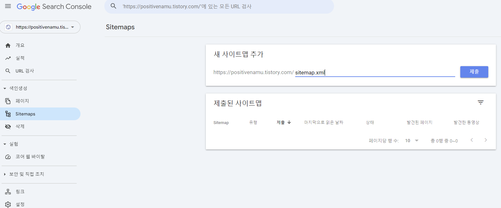Click the https://positivenamu.tistory.com/ prefix text

[x=254, y=73]
